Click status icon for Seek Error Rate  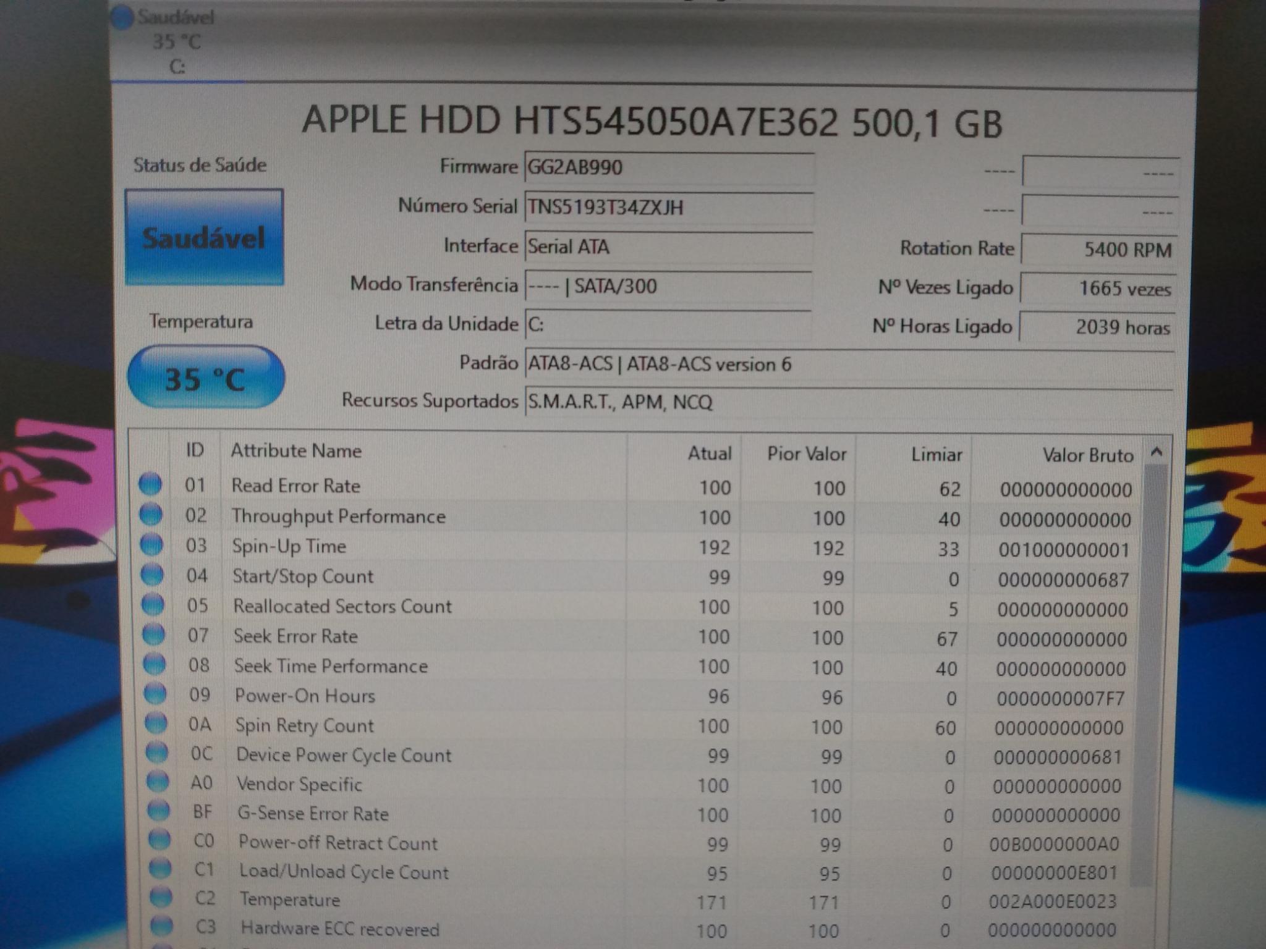(154, 635)
